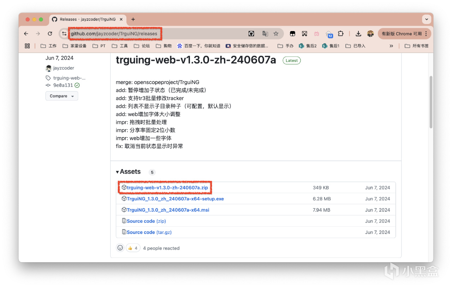Open the 百度一下，你就知道 bookmark
The width and height of the screenshot is (452, 287).
click(x=199, y=46)
